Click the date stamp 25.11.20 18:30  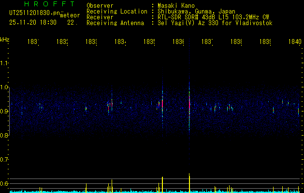(33, 23)
